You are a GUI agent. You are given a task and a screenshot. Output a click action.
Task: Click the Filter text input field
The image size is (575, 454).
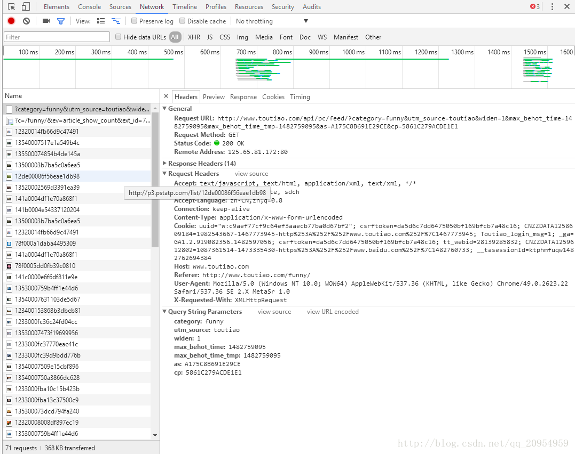pos(57,37)
